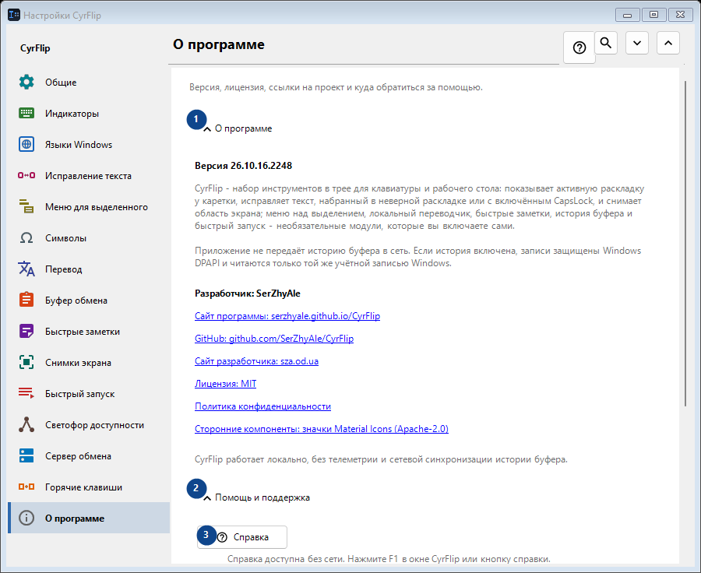Viewport: 701px width, 573px height.
Task: Select the Буфер обмена clipboard icon
Action: 26,300
